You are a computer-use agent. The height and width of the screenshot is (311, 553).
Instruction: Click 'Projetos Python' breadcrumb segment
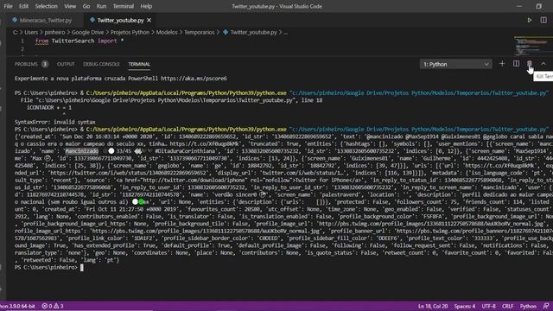point(130,33)
